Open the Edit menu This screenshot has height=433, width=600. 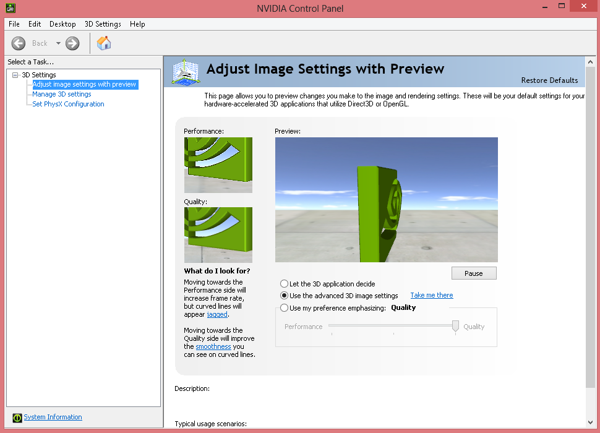click(35, 24)
